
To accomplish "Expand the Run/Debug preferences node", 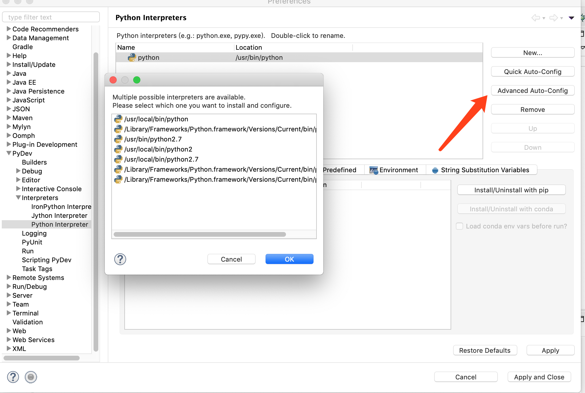I will tap(9, 286).
